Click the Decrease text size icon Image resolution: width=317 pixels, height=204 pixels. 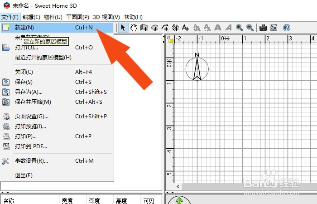click(x=207, y=28)
